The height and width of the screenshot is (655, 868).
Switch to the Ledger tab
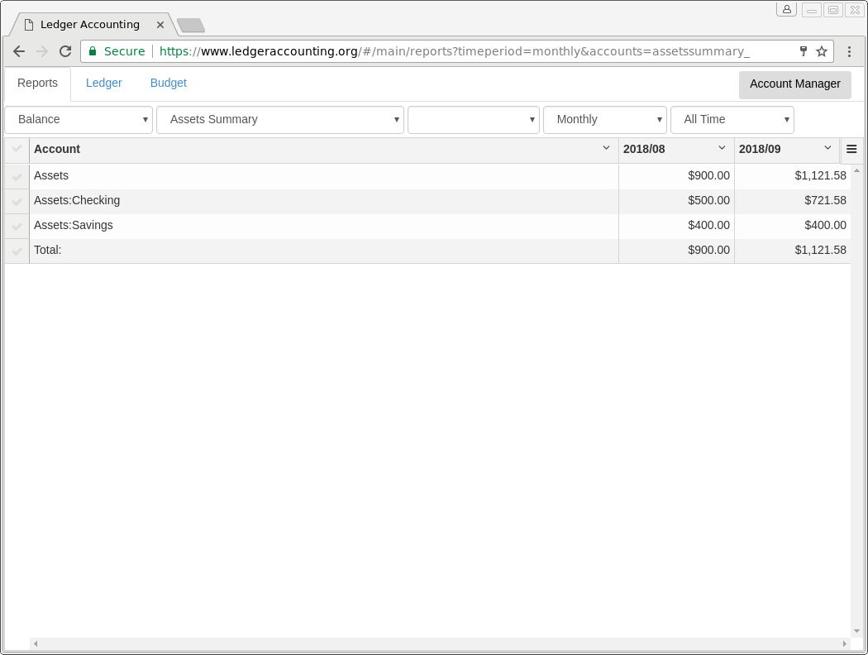point(104,84)
